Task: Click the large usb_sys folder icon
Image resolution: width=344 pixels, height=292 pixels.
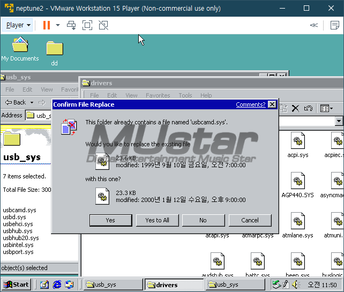Action: [x=12, y=138]
